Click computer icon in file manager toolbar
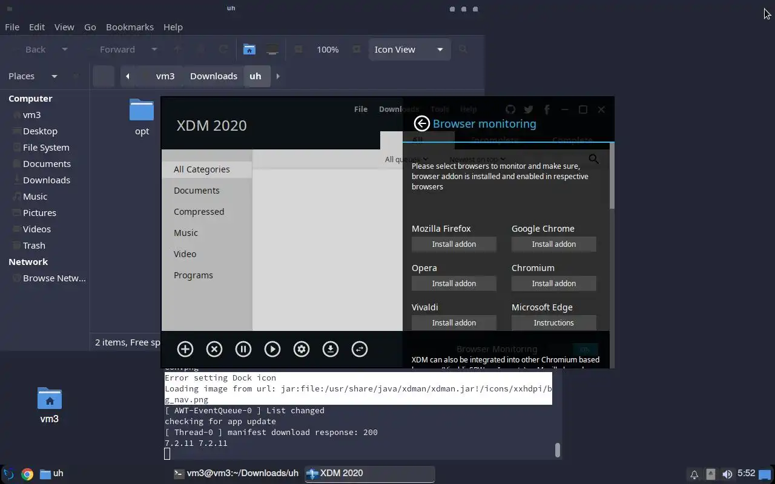The width and height of the screenshot is (775, 484). tap(272, 50)
